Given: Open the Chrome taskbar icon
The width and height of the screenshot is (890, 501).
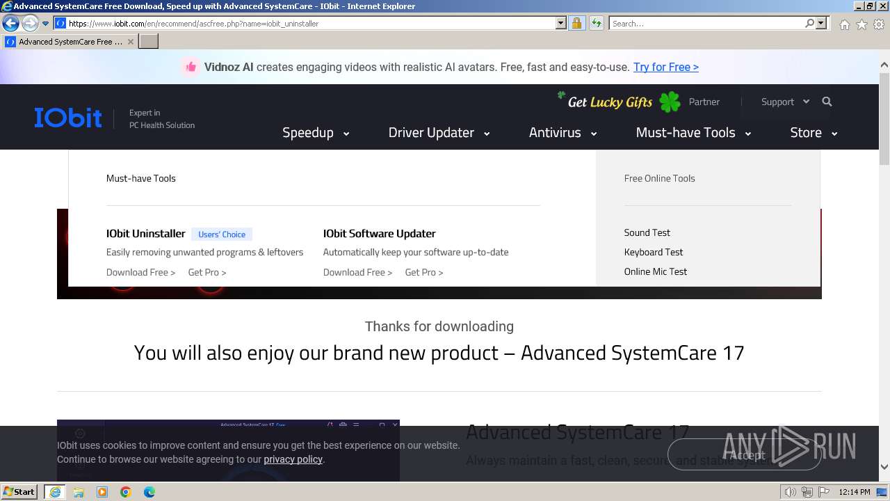Looking at the screenshot, I should tap(126, 492).
